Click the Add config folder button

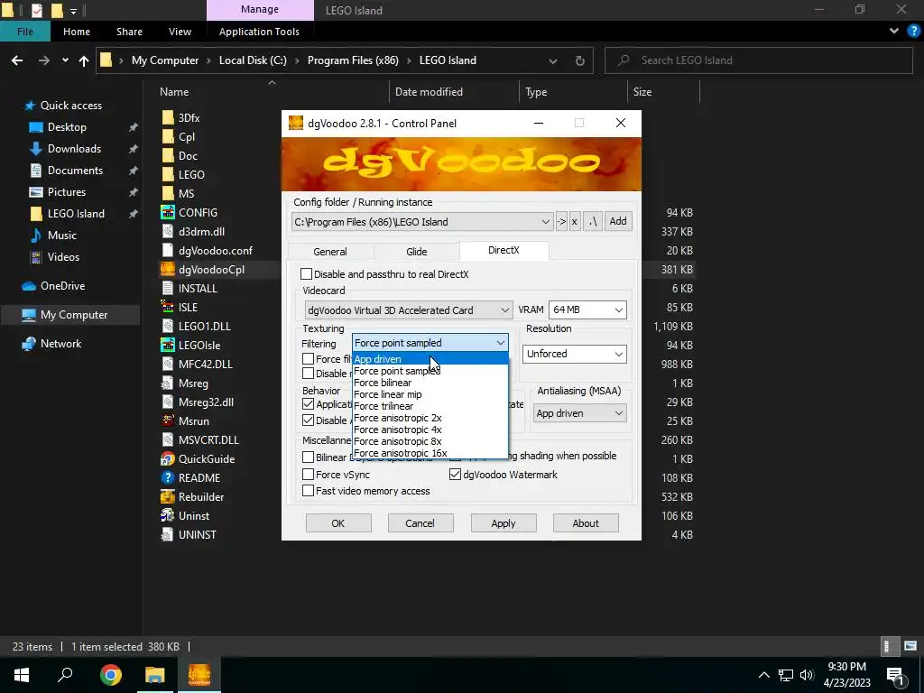coord(618,222)
